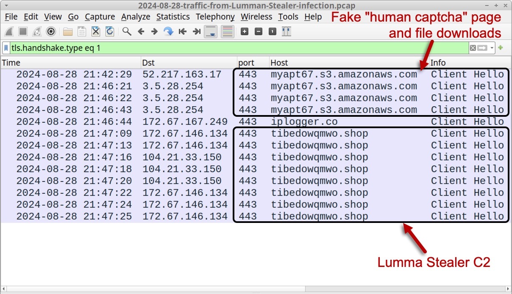
Task: Expand the recent display filters dropdown
Action: (x=492, y=48)
